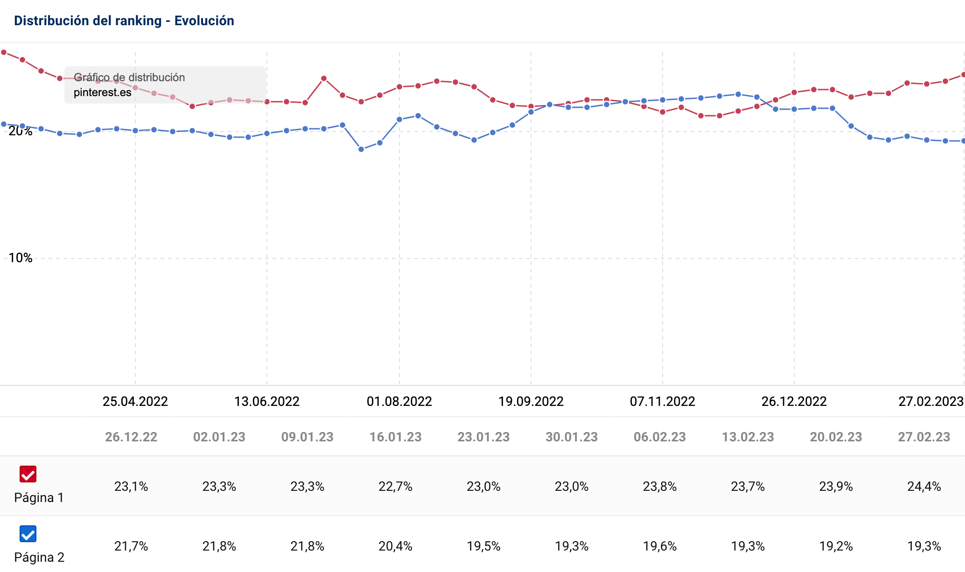Click the 25.04.2022 x-axis date label

coord(135,401)
